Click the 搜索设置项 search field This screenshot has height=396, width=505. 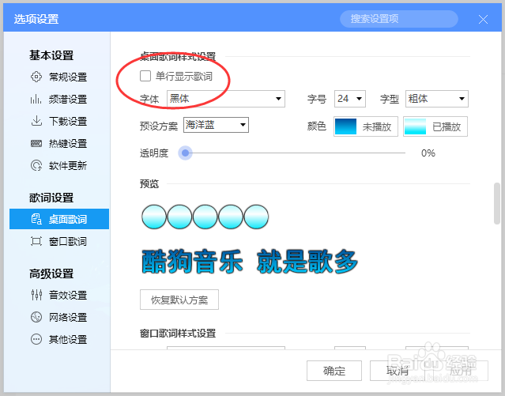coord(399,19)
